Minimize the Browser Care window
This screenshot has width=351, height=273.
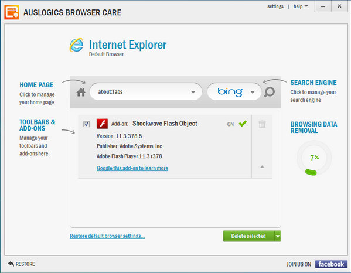point(323,6)
